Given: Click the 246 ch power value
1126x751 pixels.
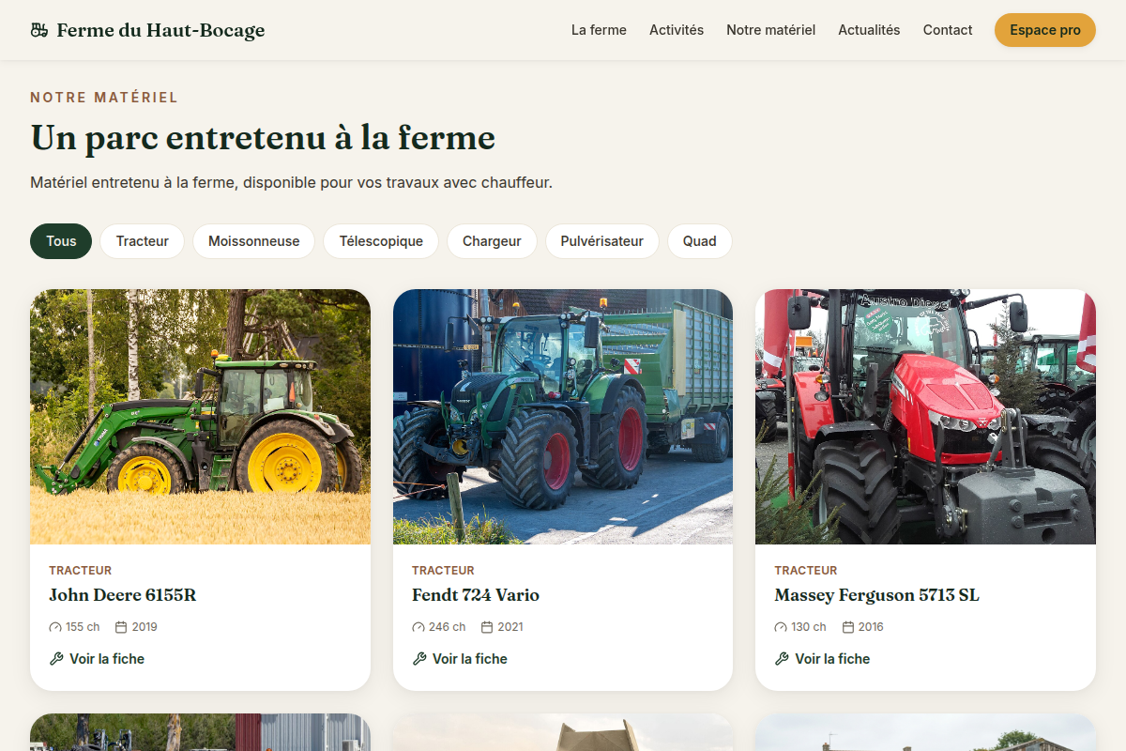Looking at the screenshot, I should (447, 627).
